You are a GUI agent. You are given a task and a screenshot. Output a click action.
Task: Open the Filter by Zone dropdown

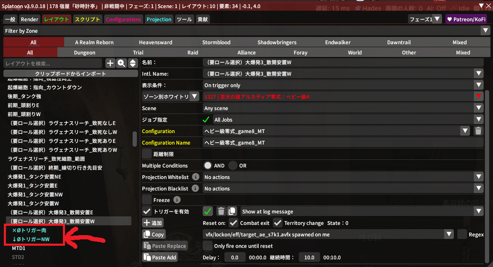coord(485,31)
